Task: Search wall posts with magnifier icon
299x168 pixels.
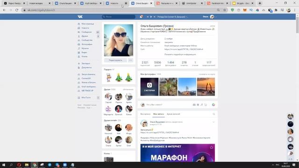Action: pos(214,114)
